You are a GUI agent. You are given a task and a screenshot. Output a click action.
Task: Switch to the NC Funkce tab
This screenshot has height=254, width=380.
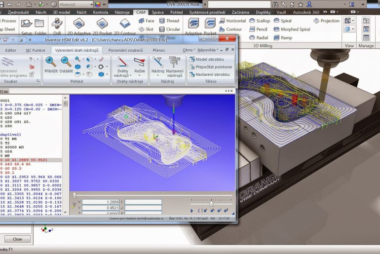[x=35, y=50]
